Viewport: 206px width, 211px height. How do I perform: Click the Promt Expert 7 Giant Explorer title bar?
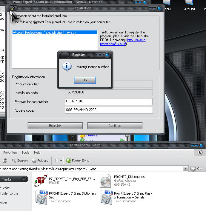pos(84,145)
